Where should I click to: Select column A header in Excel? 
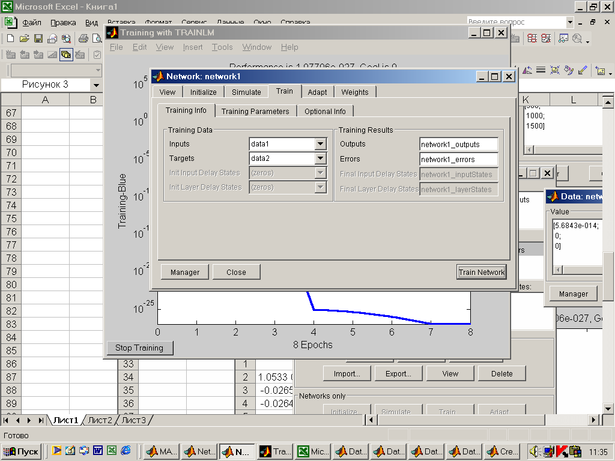click(45, 100)
